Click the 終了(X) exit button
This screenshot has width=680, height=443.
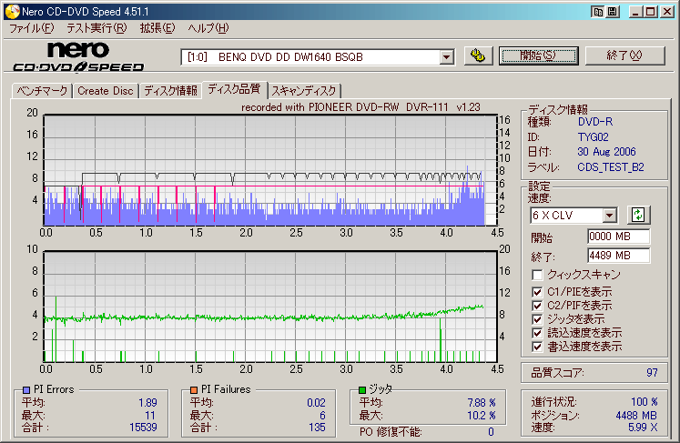pos(624,55)
